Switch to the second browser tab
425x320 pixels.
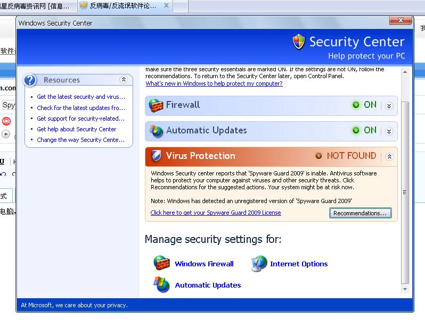pyautogui.click(x=122, y=6)
